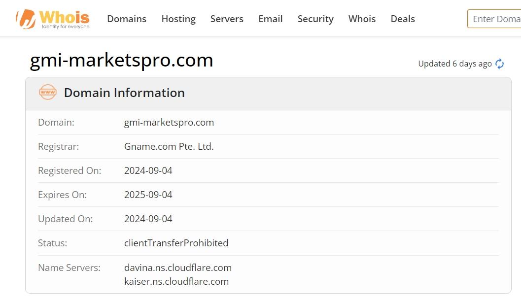Click the clientTransferProhibited status value
Image resolution: width=521 pixels, height=301 pixels.
pos(176,243)
